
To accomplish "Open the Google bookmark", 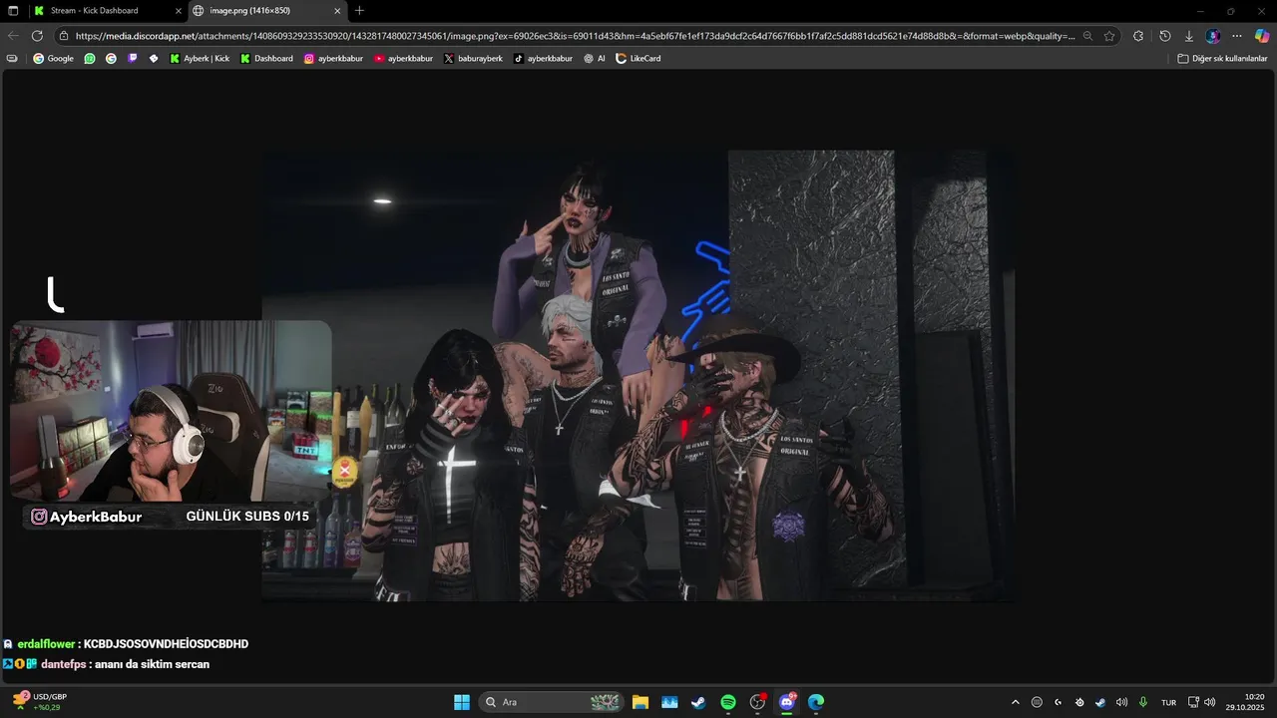I will pos(54,59).
